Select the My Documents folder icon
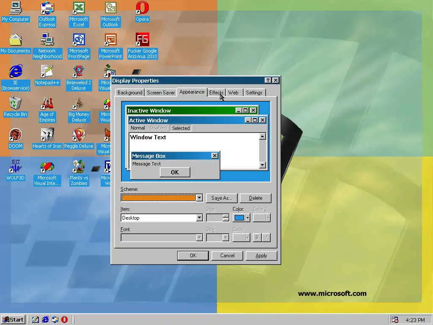 (x=16, y=44)
